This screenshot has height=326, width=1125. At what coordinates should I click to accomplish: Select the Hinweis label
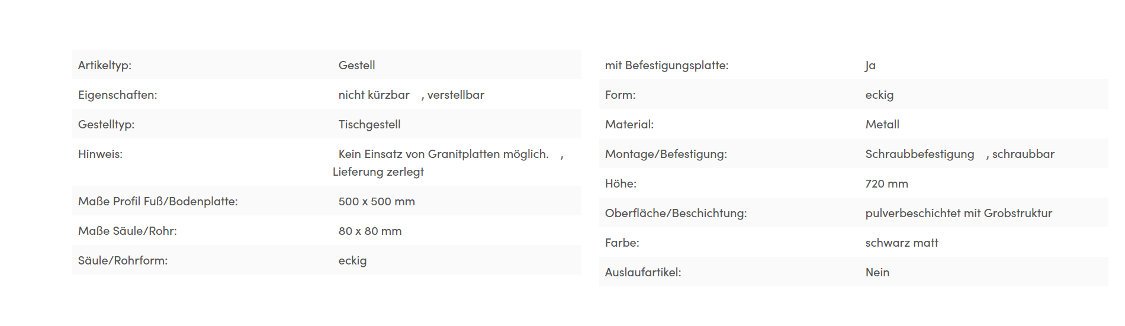pyautogui.click(x=100, y=154)
